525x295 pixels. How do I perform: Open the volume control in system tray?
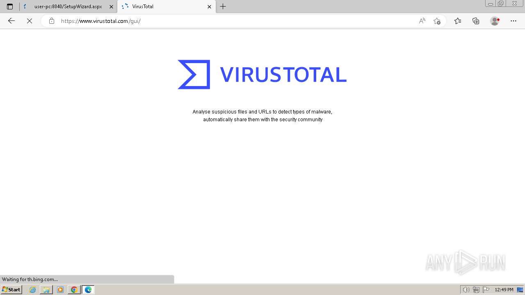click(x=466, y=290)
